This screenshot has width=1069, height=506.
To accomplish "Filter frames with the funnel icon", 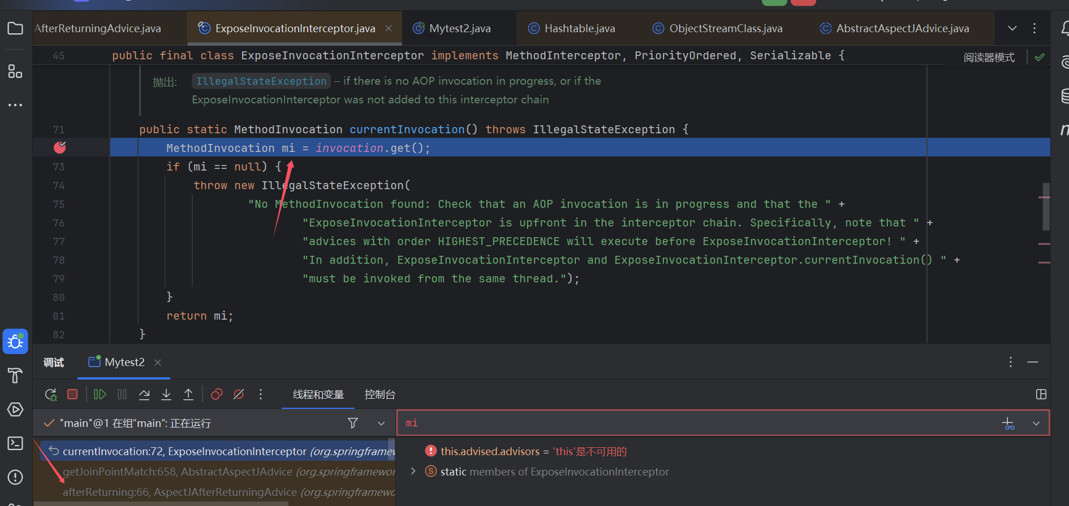I will [353, 423].
